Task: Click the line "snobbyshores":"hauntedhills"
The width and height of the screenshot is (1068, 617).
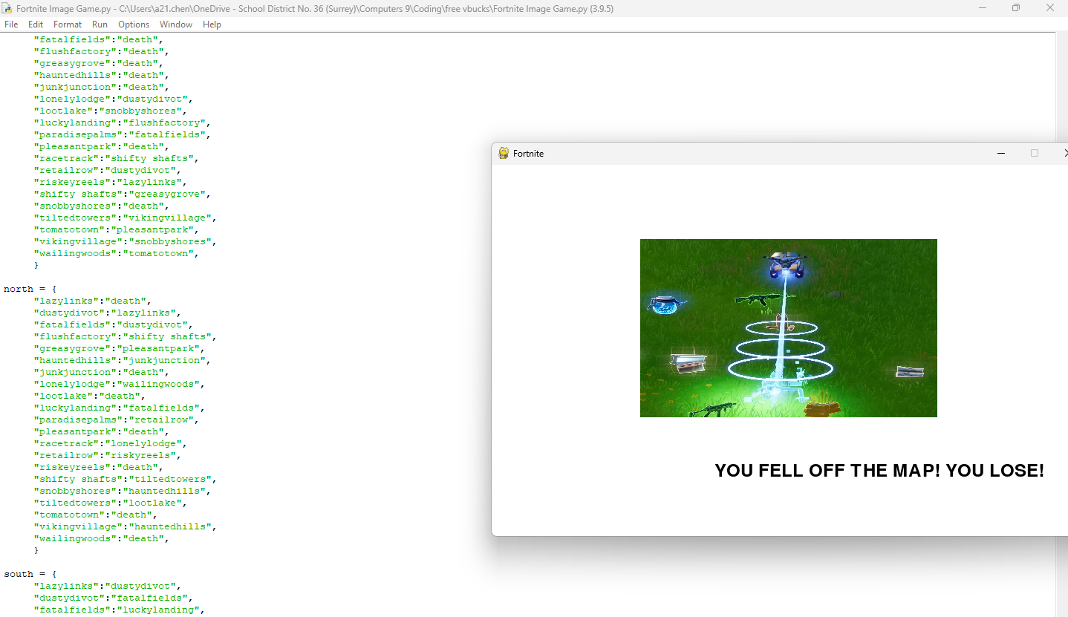Action: coord(122,491)
